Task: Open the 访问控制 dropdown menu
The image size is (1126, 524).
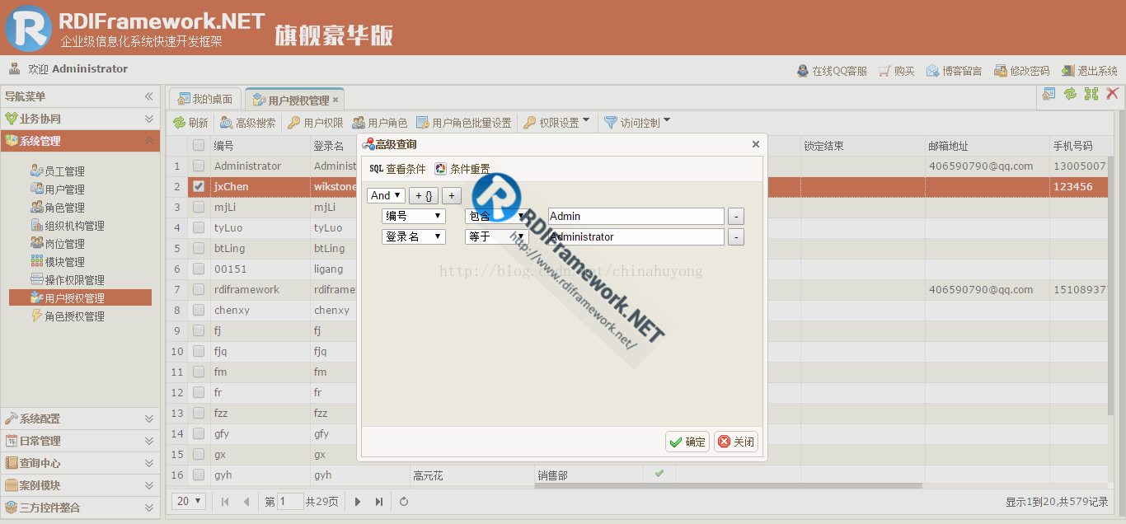Action: click(x=637, y=123)
